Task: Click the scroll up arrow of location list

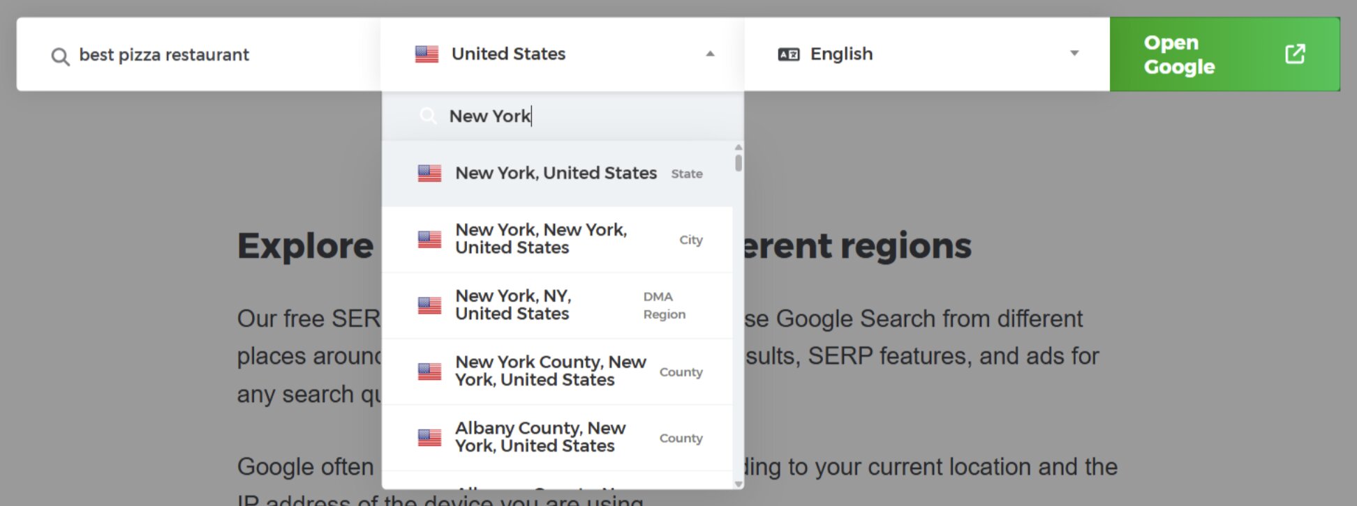Action: [x=739, y=148]
